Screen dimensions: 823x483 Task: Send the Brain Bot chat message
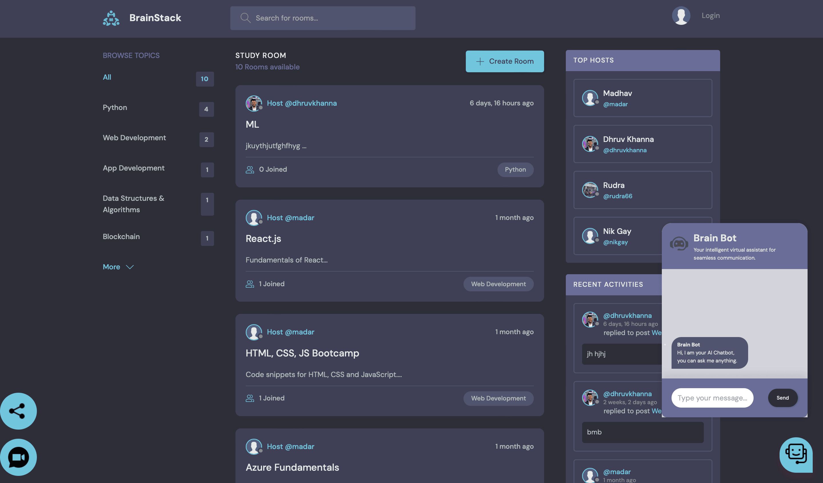coord(782,398)
